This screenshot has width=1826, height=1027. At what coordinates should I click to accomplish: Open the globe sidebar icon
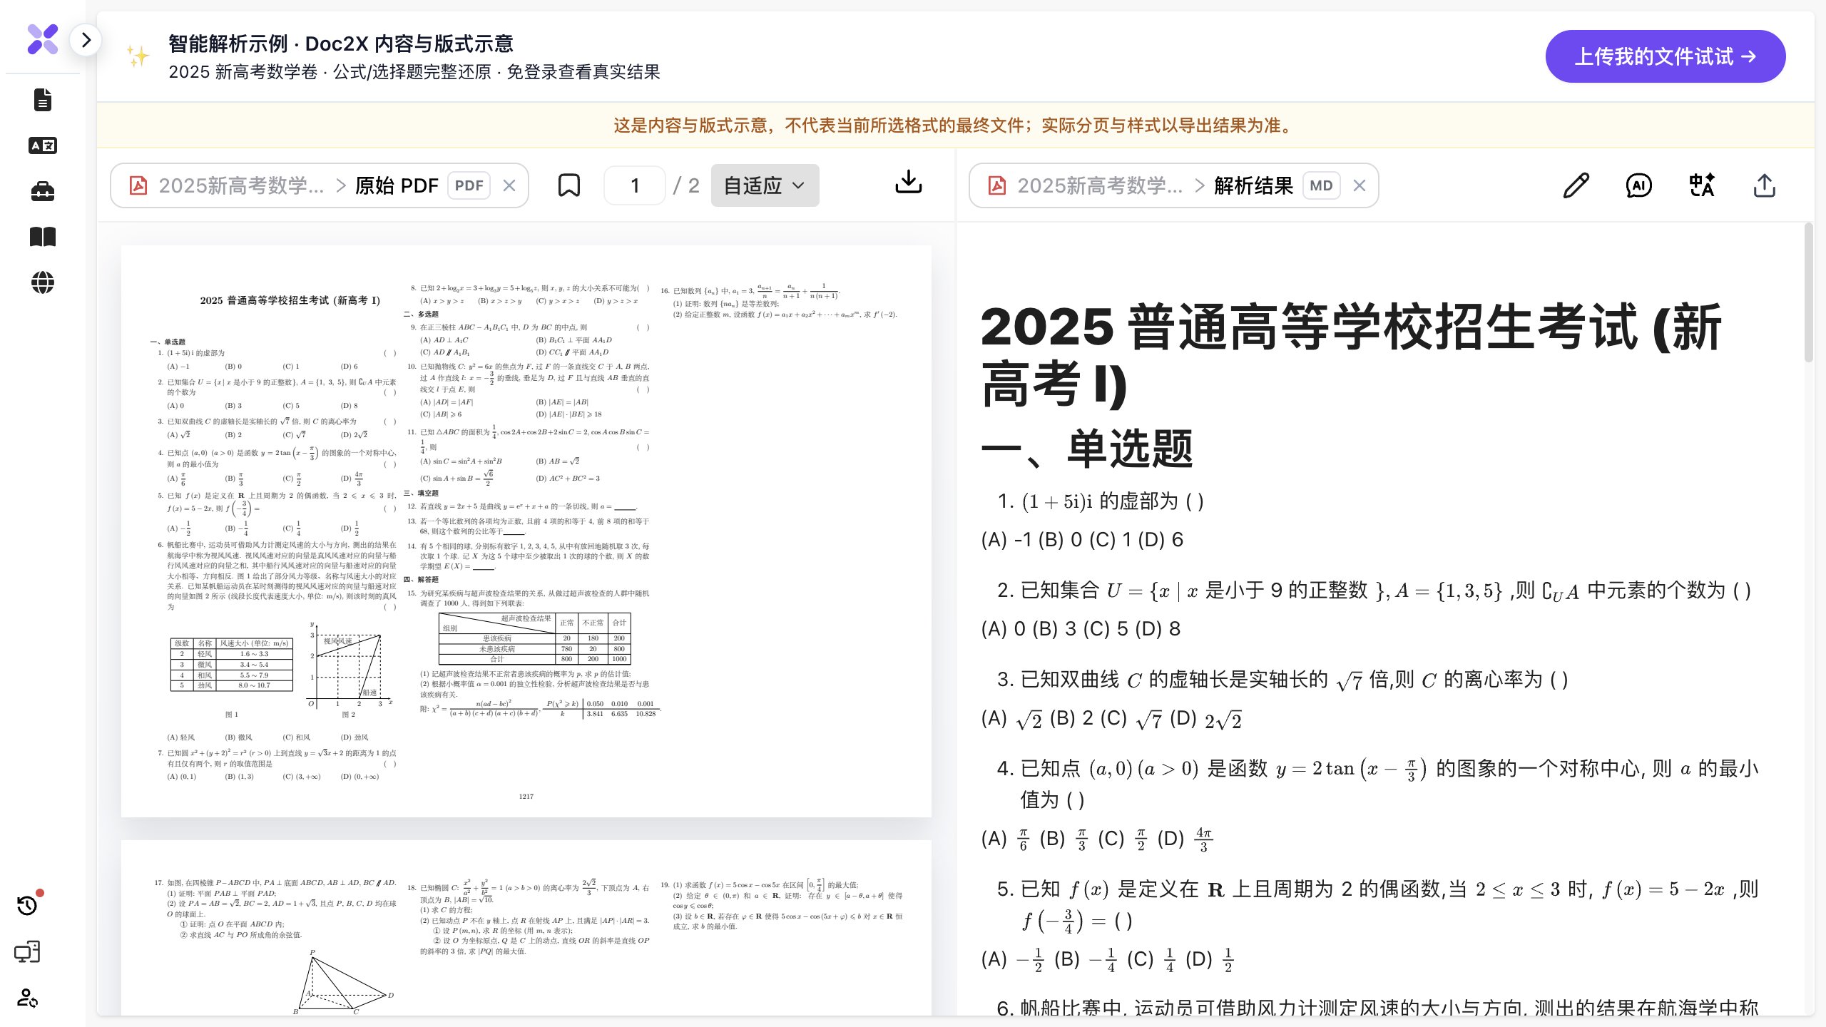coord(43,282)
